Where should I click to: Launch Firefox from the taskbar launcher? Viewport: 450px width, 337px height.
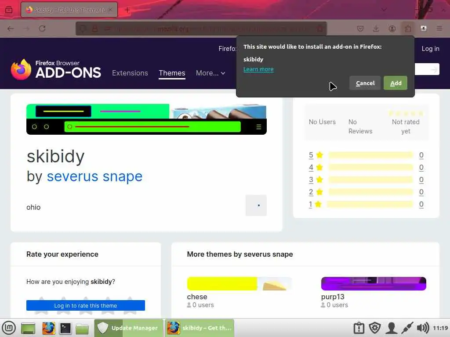click(48, 328)
